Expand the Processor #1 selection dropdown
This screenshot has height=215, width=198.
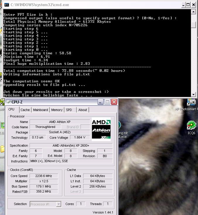(59, 204)
